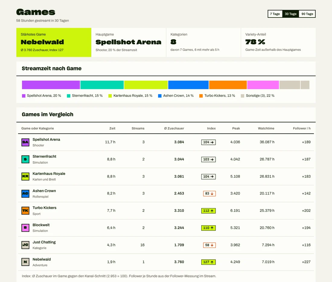The image size is (332, 282).
Task: Click the +227 follower value
Action: [x=306, y=262]
